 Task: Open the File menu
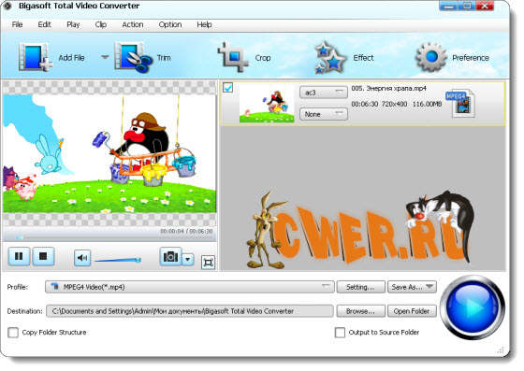click(17, 24)
